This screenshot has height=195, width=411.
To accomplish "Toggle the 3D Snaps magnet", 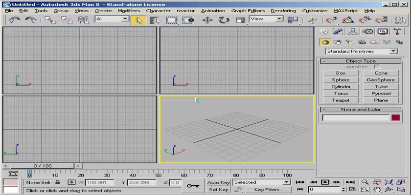I will tap(331, 20).
